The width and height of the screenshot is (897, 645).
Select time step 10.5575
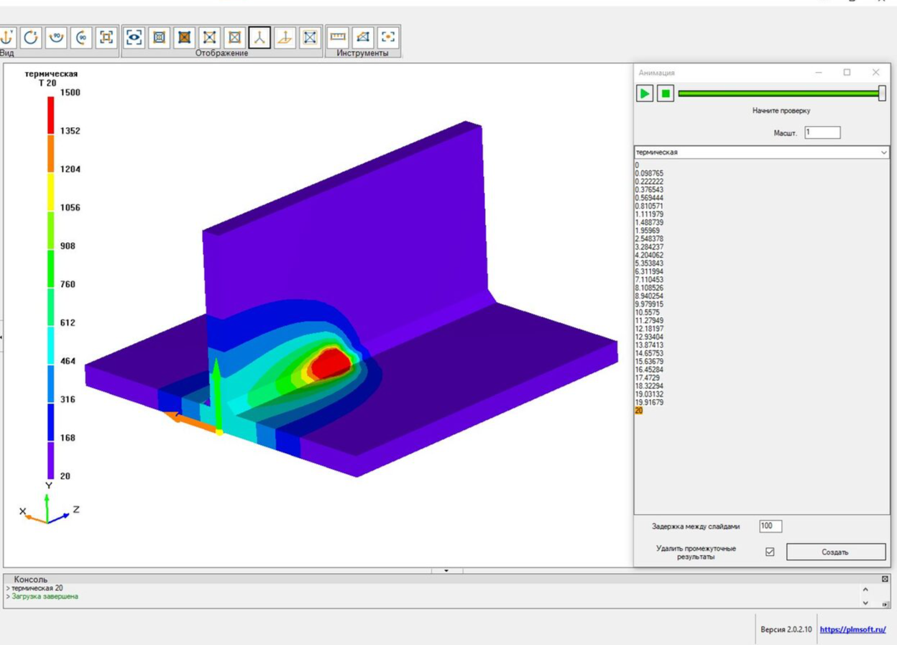647,313
